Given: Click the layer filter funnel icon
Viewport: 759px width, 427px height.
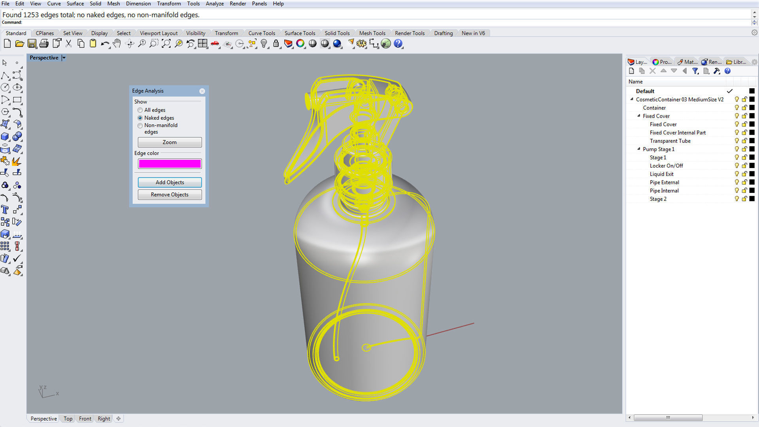Looking at the screenshot, I should click(x=695, y=71).
